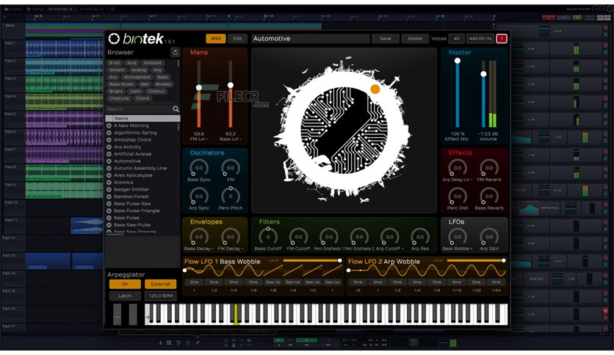The height and width of the screenshot is (355, 614).
Task: Click the Effect Mix master slider handle
Action: coord(457,61)
